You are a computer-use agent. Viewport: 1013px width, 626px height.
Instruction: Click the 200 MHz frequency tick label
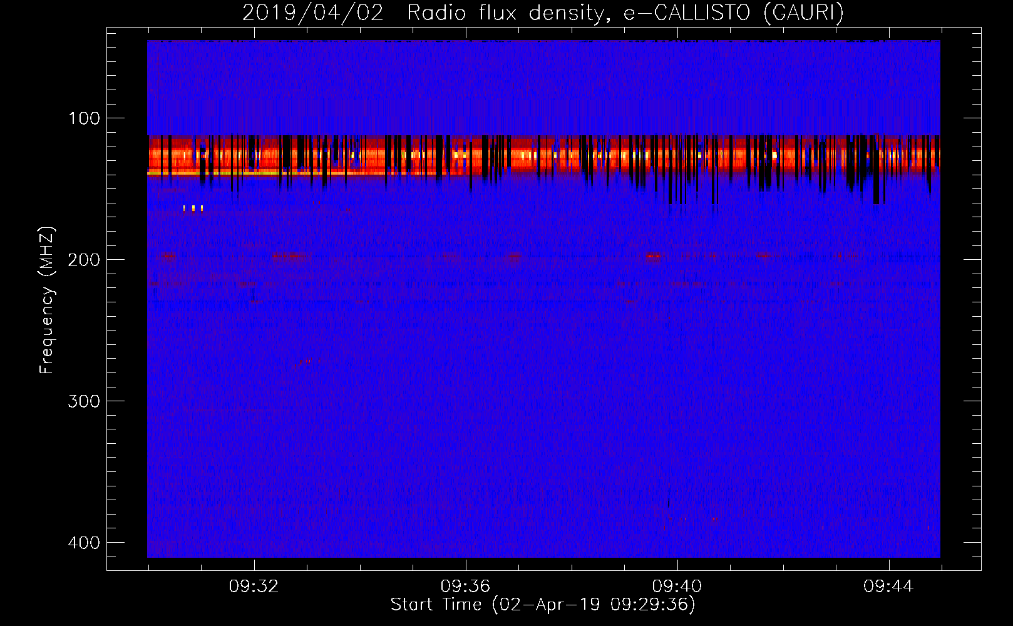(x=84, y=260)
